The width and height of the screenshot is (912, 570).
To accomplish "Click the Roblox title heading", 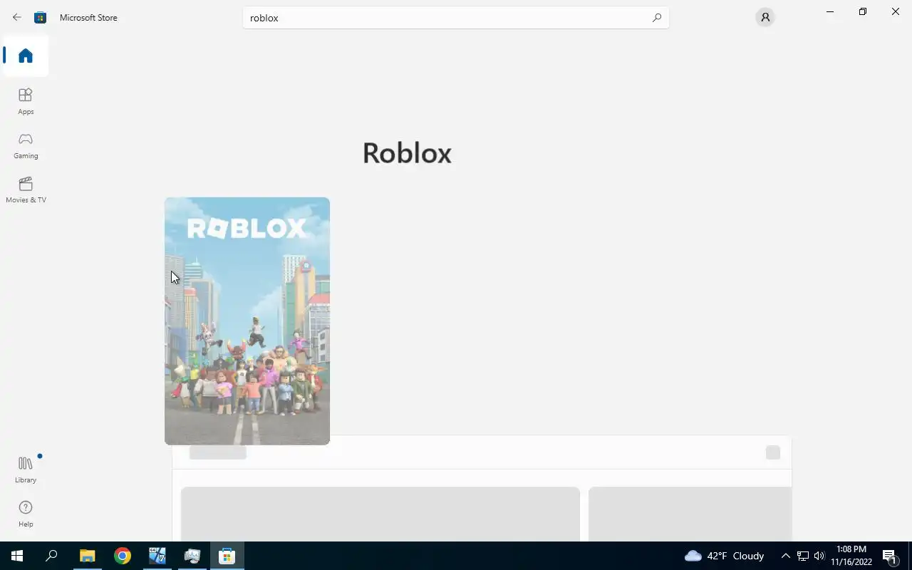I will point(407,152).
